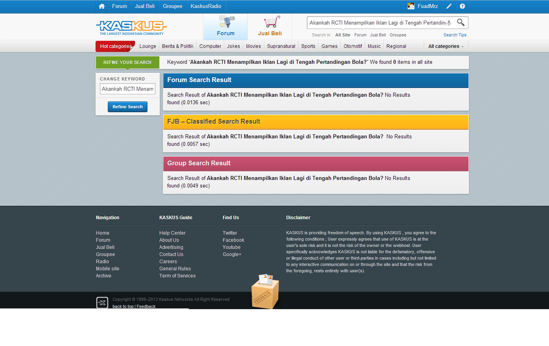This screenshot has height=346, width=549.
Task: Open the Search Tips link
Action: tap(455, 35)
